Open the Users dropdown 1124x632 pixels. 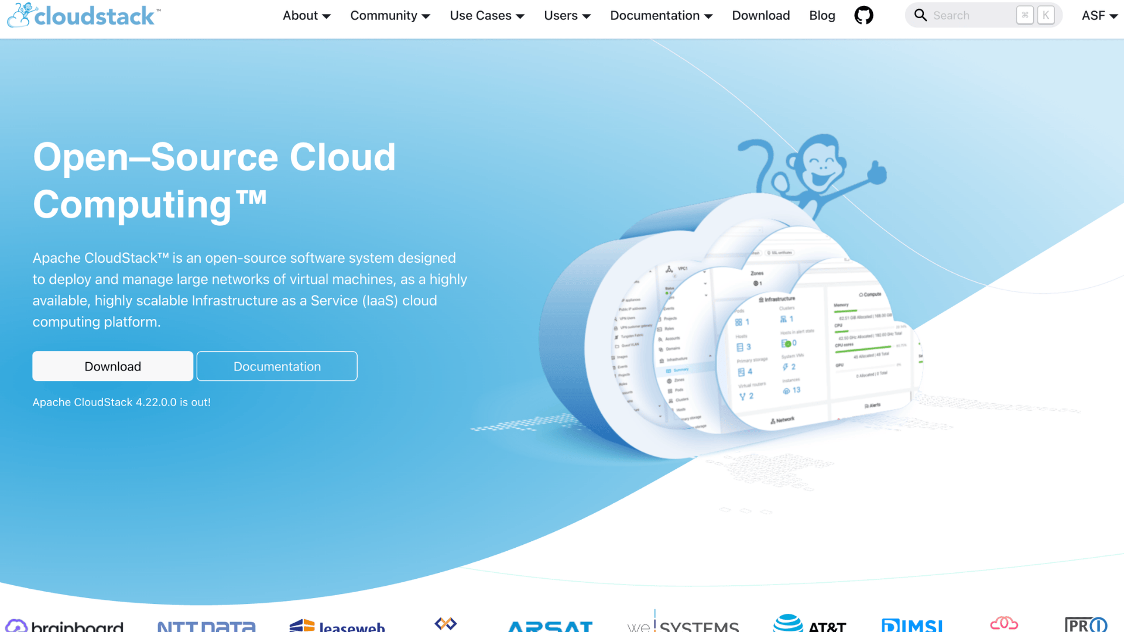[x=567, y=15]
